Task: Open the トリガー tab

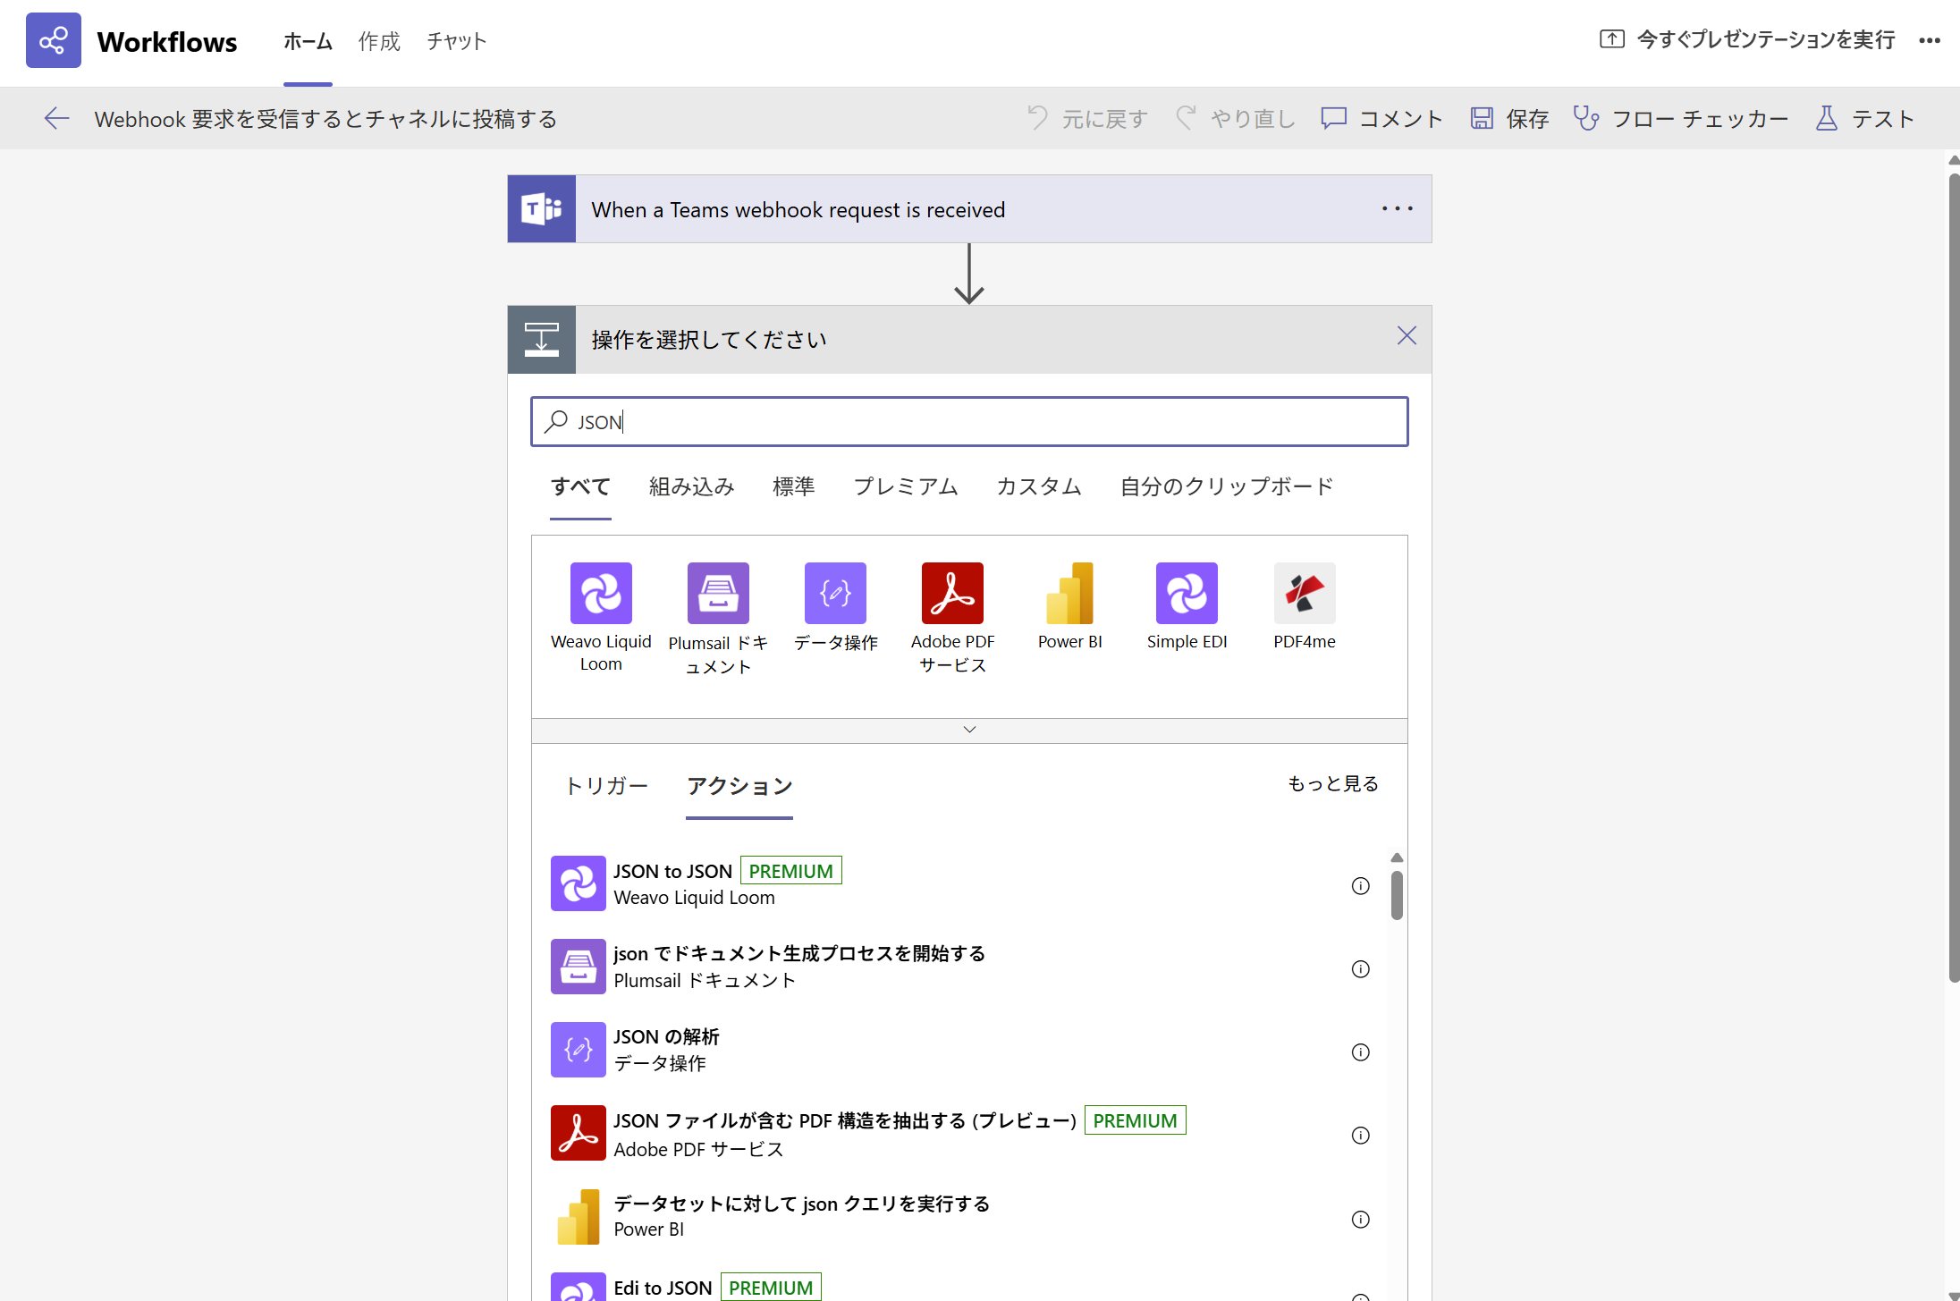Action: click(x=606, y=786)
